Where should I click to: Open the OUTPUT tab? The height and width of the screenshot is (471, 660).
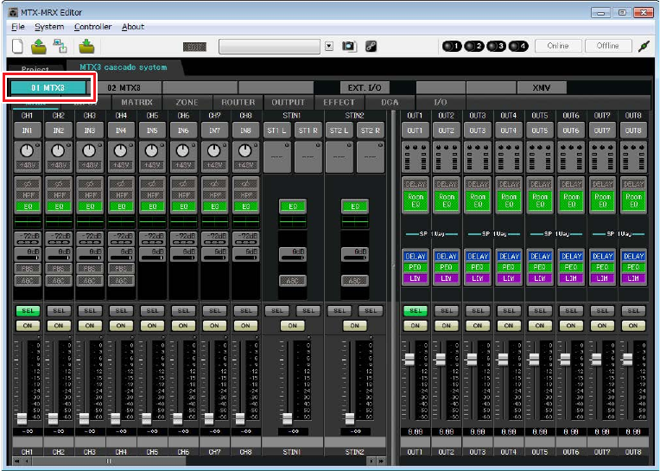[x=289, y=102]
